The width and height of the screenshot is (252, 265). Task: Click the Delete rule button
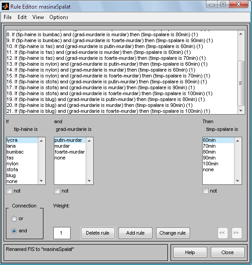pyautogui.click(x=98, y=233)
